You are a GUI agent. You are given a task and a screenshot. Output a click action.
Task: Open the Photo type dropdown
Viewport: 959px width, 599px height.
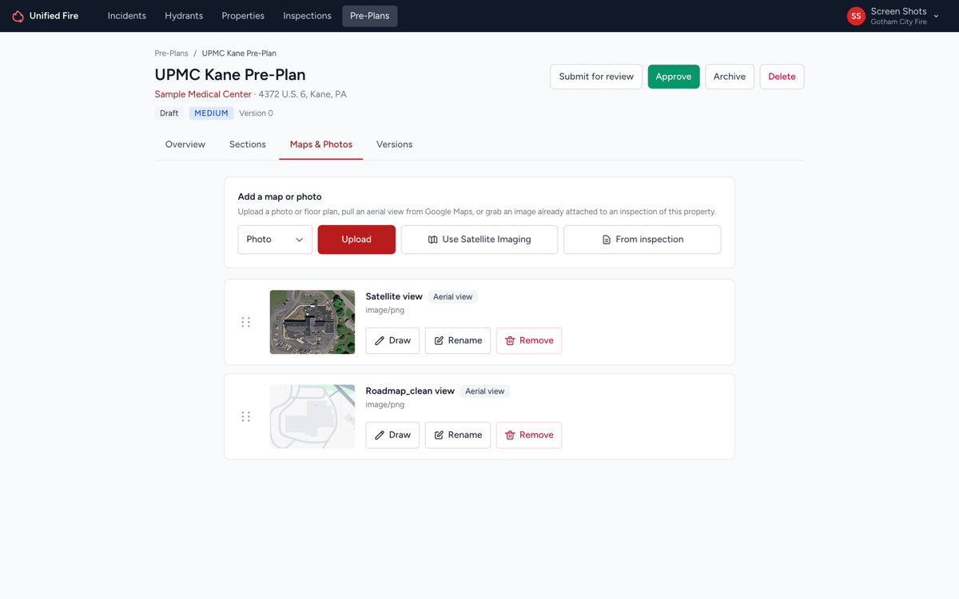click(275, 240)
